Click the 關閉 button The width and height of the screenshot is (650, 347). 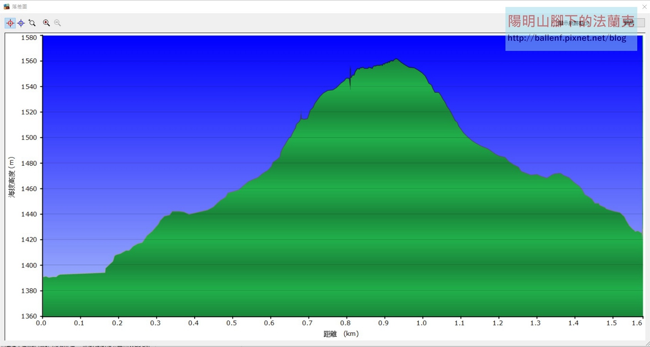pyautogui.click(x=629, y=23)
